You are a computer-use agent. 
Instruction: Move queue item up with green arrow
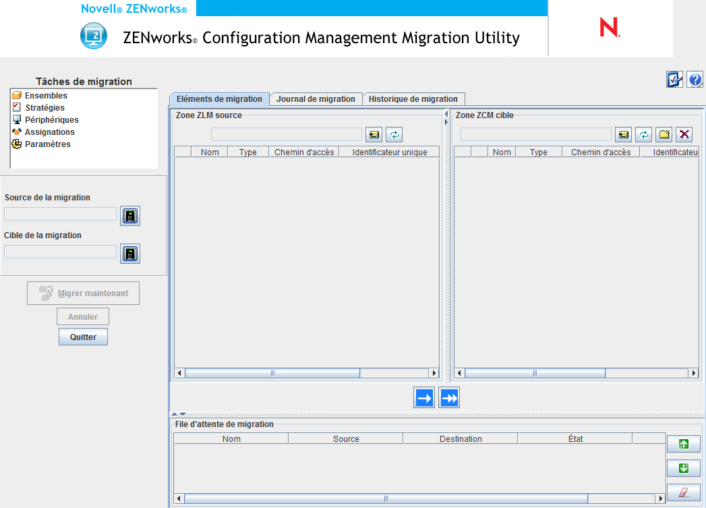[x=683, y=444]
